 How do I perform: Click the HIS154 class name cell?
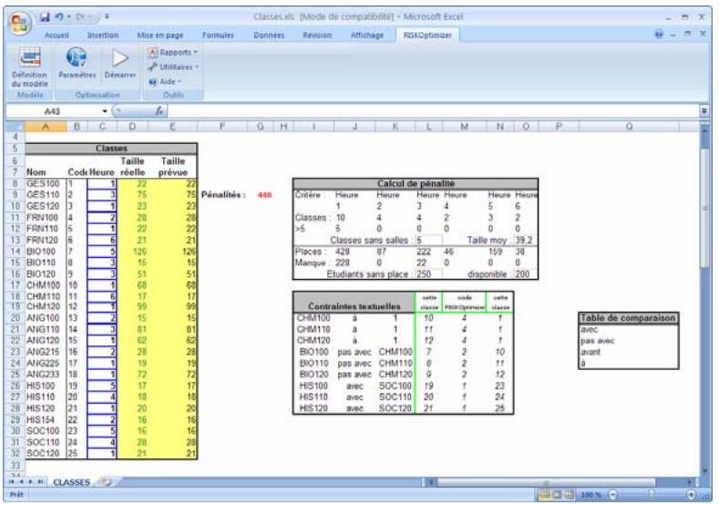point(46,419)
